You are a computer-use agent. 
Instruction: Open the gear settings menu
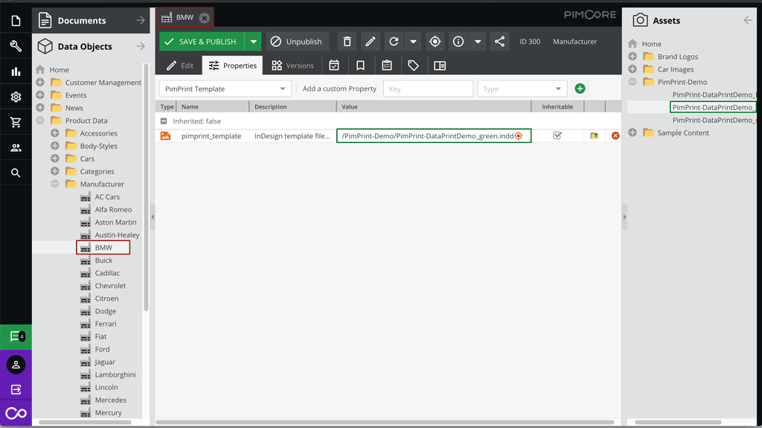pos(16,97)
